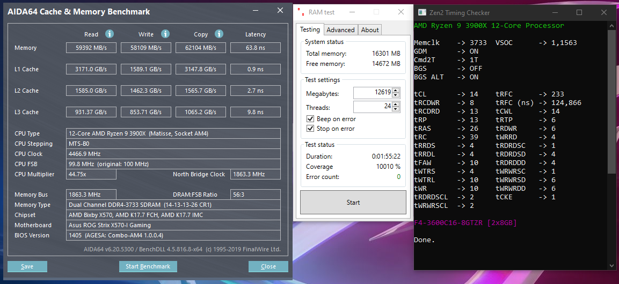Click VSOC 1,1563 value

[564, 42]
